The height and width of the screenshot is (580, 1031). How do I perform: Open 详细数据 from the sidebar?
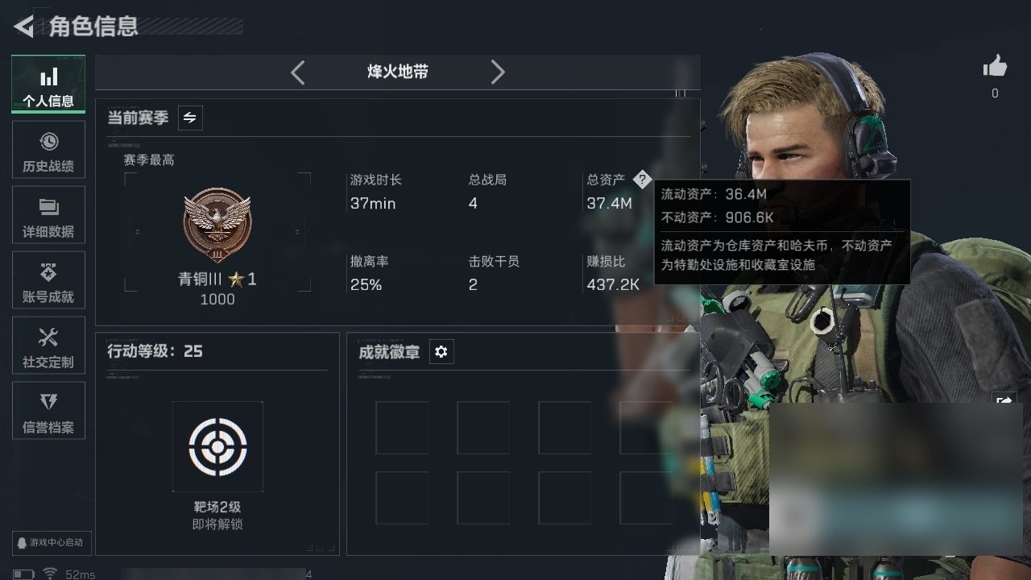[48, 217]
